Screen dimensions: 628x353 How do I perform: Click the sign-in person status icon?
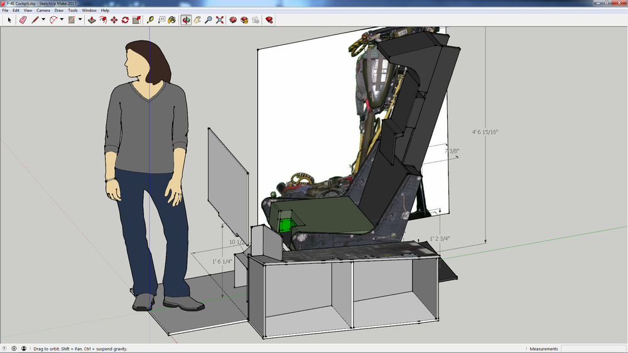point(24,349)
